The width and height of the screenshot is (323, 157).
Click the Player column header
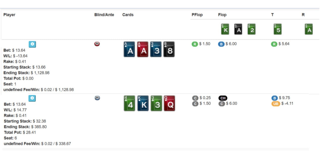[x=9, y=15]
